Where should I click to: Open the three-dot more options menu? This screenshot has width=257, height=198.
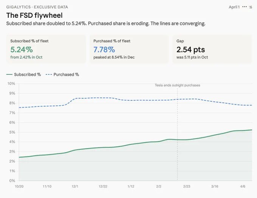(x=245, y=7)
